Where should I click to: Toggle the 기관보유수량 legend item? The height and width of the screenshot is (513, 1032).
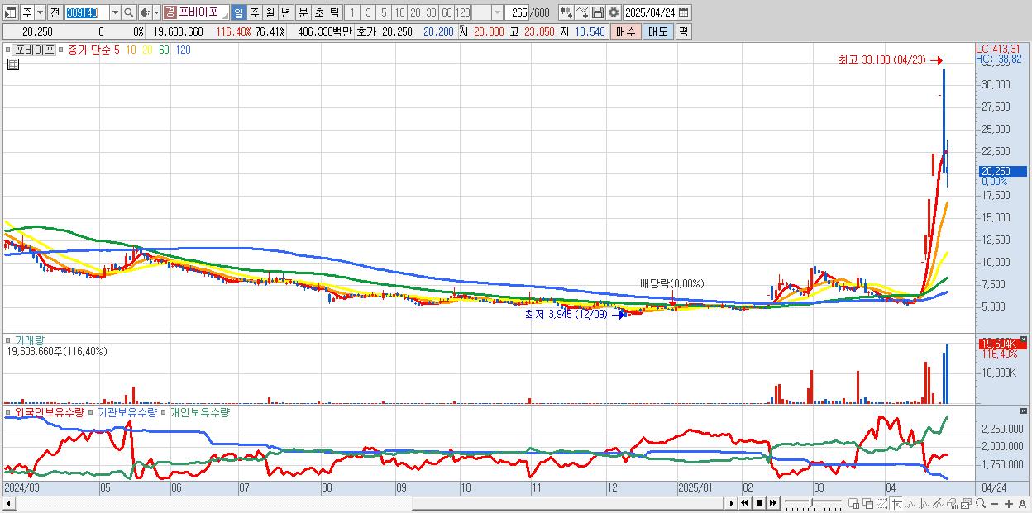pyautogui.click(x=127, y=411)
